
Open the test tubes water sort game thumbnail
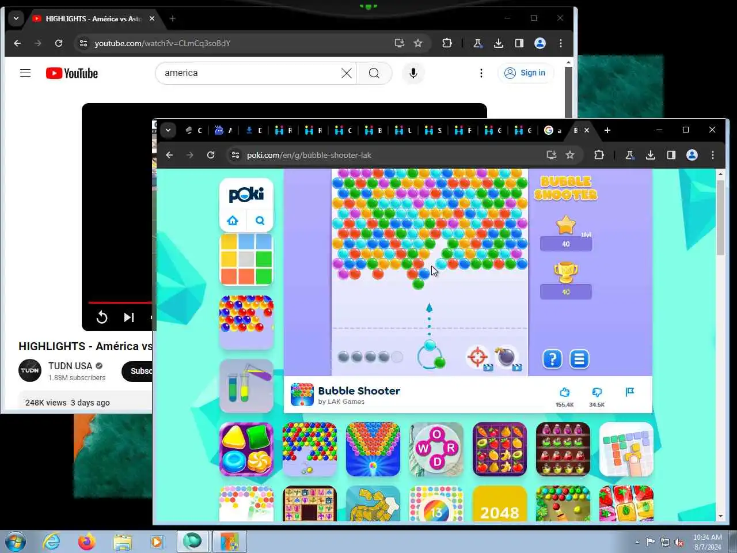pos(246,386)
